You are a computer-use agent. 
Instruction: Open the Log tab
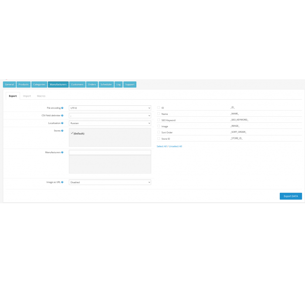tap(119, 84)
